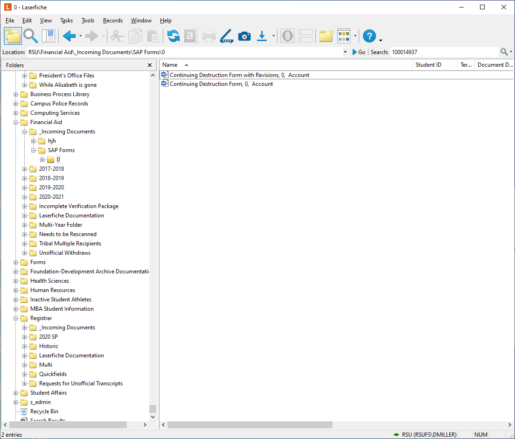Click the metadata circle icon in toolbar

point(287,36)
